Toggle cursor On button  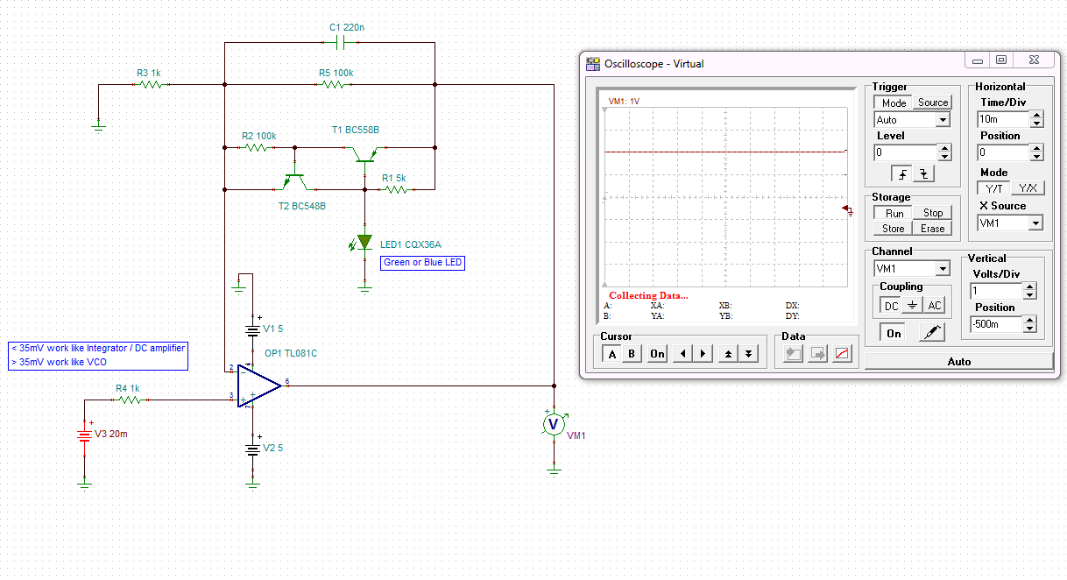click(657, 353)
